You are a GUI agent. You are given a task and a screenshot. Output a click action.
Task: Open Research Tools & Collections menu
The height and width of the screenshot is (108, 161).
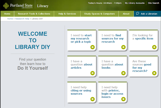(x=34, y=14)
